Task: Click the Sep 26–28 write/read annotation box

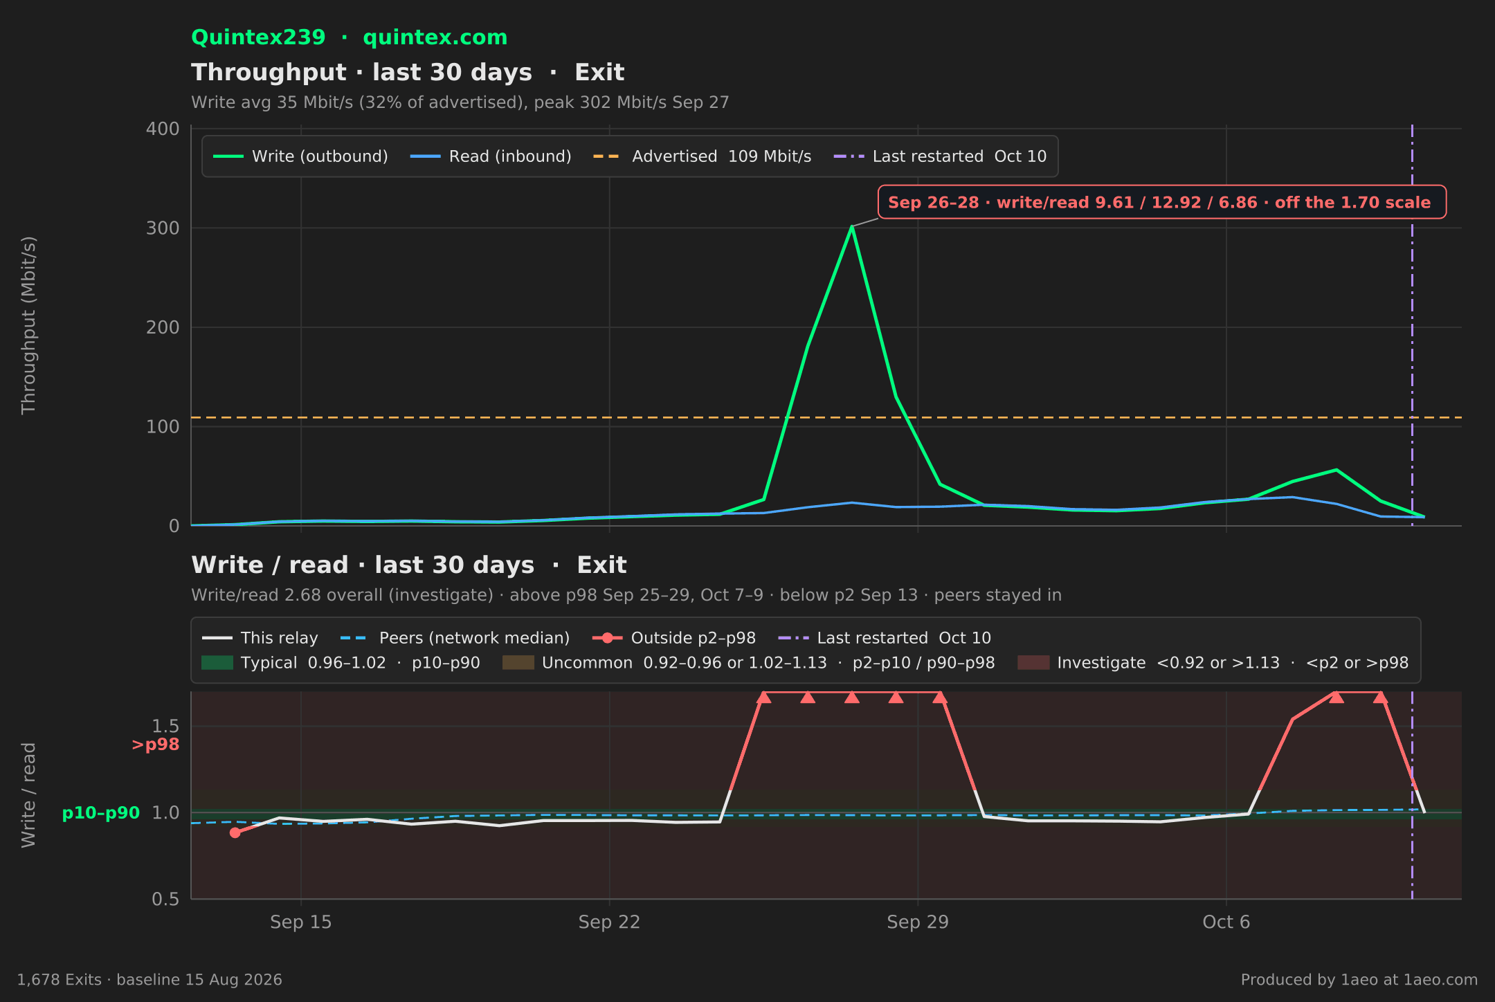Action: pos(1162,202)
